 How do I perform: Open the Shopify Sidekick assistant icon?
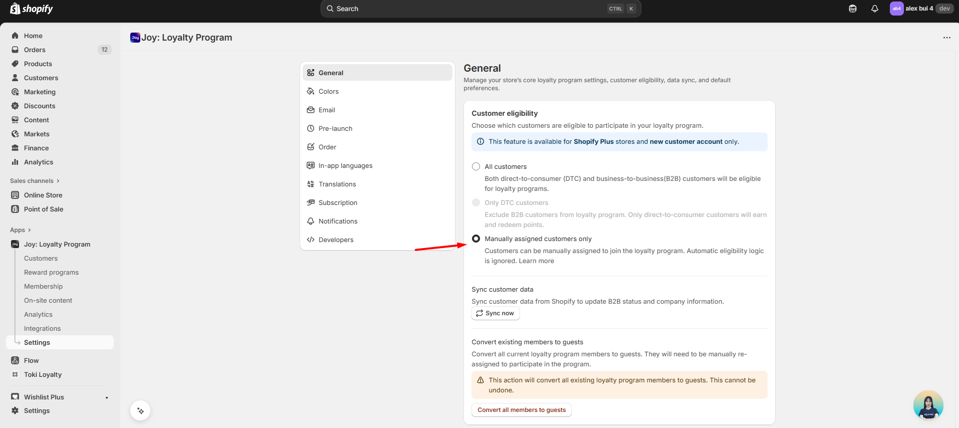[852, 9]
